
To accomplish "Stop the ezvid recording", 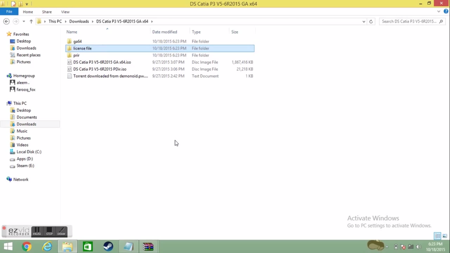I will coord(49,231).
